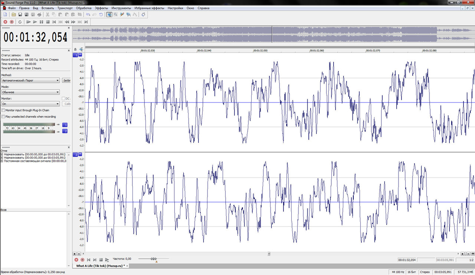Toggle Play unselected channels when recording
Viewport: 475px width, 275px height.
3,117
